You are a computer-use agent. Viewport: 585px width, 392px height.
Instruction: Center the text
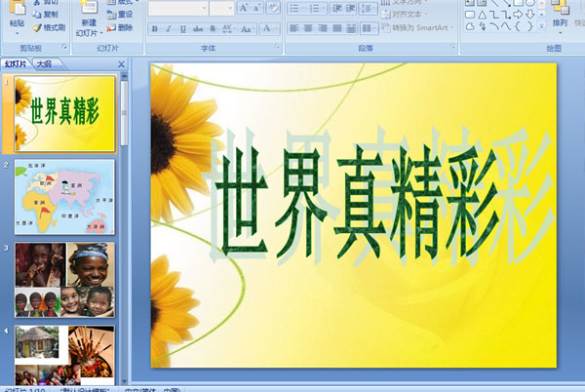[308, 28]
